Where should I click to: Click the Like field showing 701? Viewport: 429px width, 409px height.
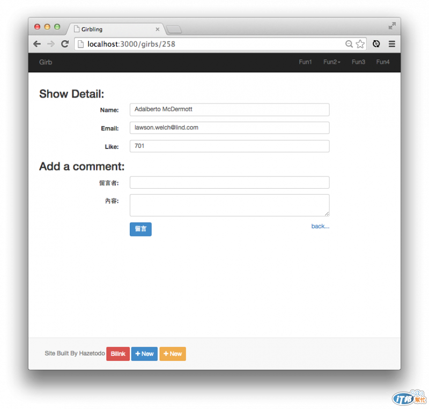[230, 146]
